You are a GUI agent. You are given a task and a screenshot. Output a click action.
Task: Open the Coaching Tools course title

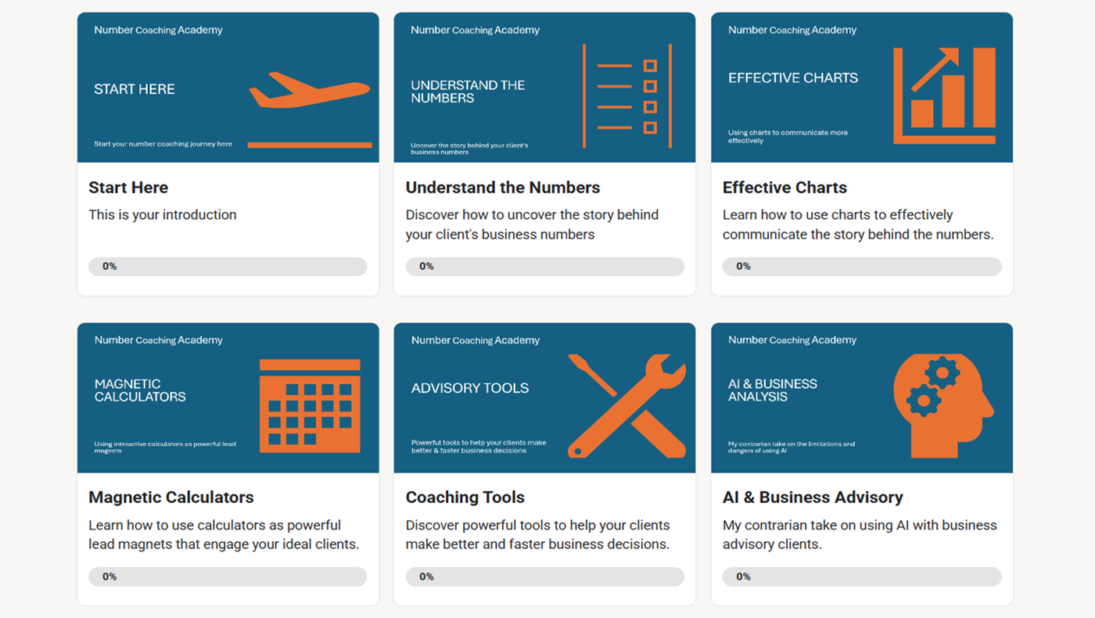pos(465,498)
